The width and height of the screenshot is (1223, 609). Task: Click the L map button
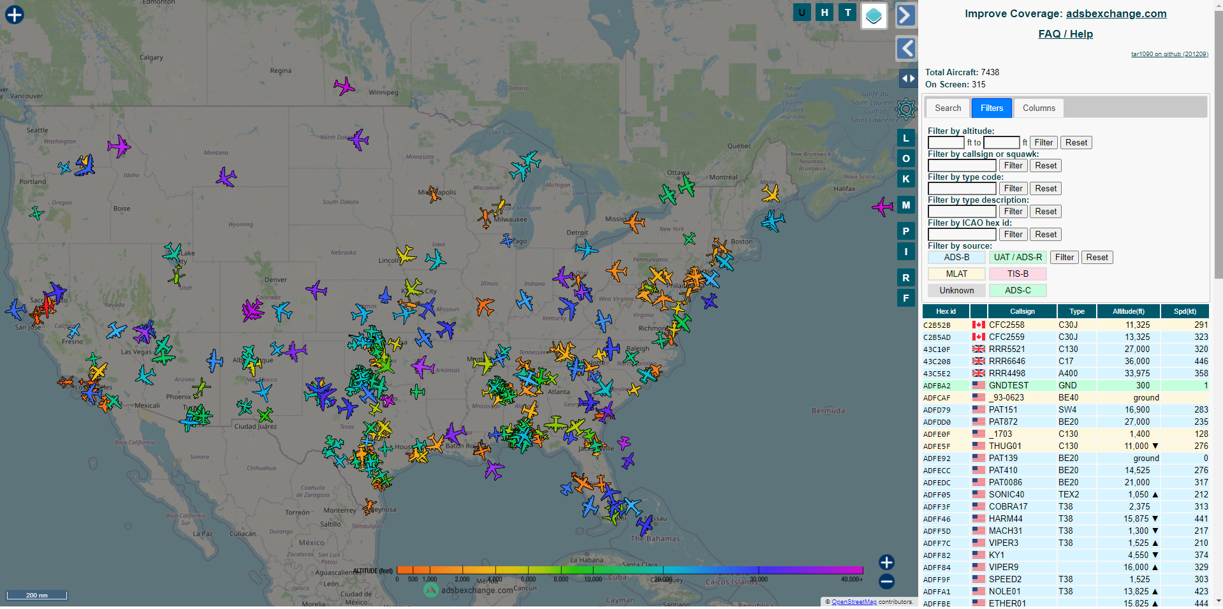(x=906, y=138)
